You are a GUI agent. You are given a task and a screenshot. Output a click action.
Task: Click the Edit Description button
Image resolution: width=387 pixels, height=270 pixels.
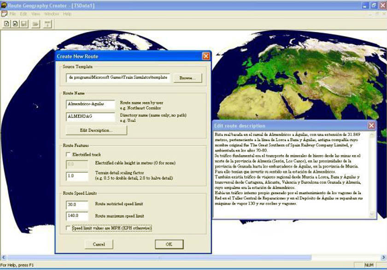pyautogui.click(x=96, y=130)
